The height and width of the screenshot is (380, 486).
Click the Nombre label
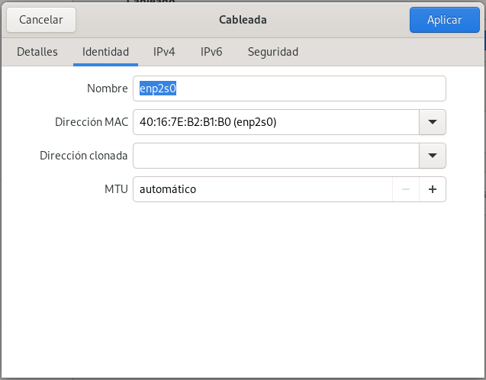pos(108,89)
